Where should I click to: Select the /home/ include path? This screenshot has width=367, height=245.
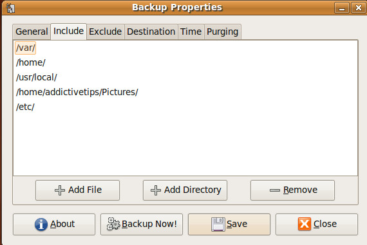point(31,62)
